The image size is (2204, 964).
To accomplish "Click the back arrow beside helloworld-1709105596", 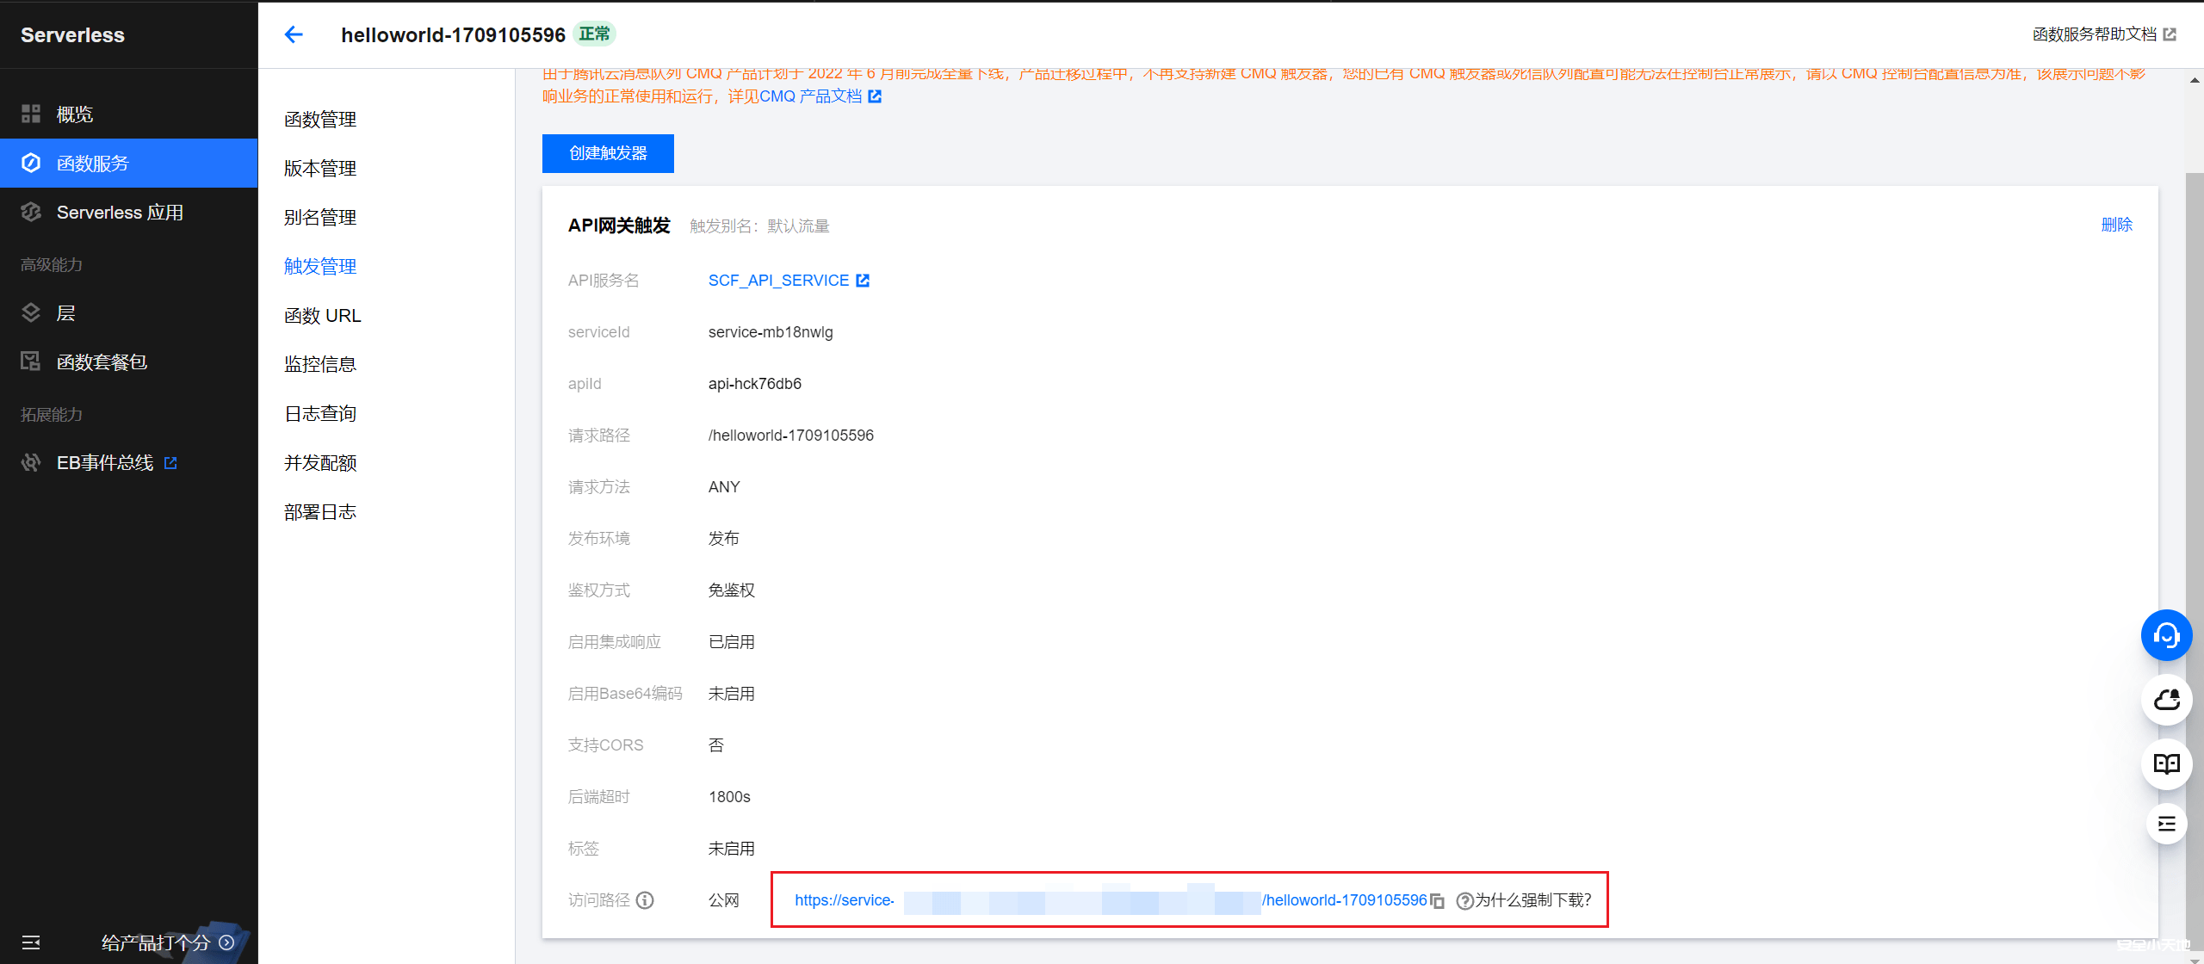I will [294, 34].
